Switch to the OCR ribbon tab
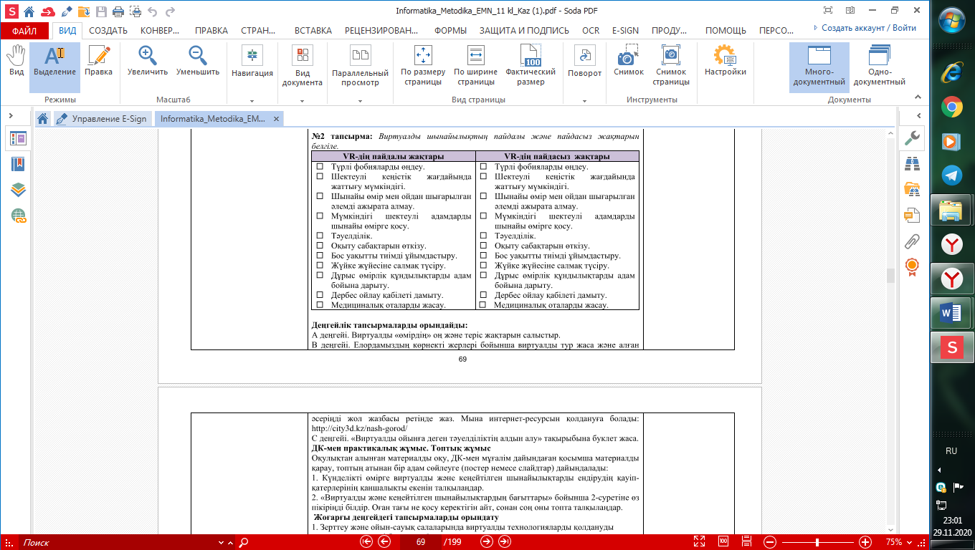Viewport: 975px width, 550px height. pyautogui.click(x=591, y=31)
